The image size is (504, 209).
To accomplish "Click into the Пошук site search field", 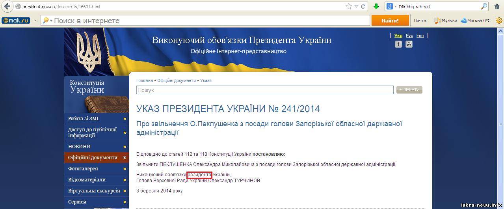I will [x=264, y=90].
